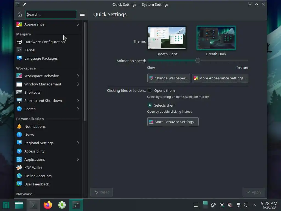The height and width of the screenshot is (211, 281).
Task: Open the hamburger menu beside search
Action: click(82, 14)
